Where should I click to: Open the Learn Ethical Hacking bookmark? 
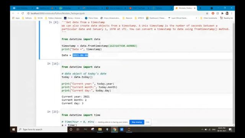pyautogui.click(x=178, y=18)
